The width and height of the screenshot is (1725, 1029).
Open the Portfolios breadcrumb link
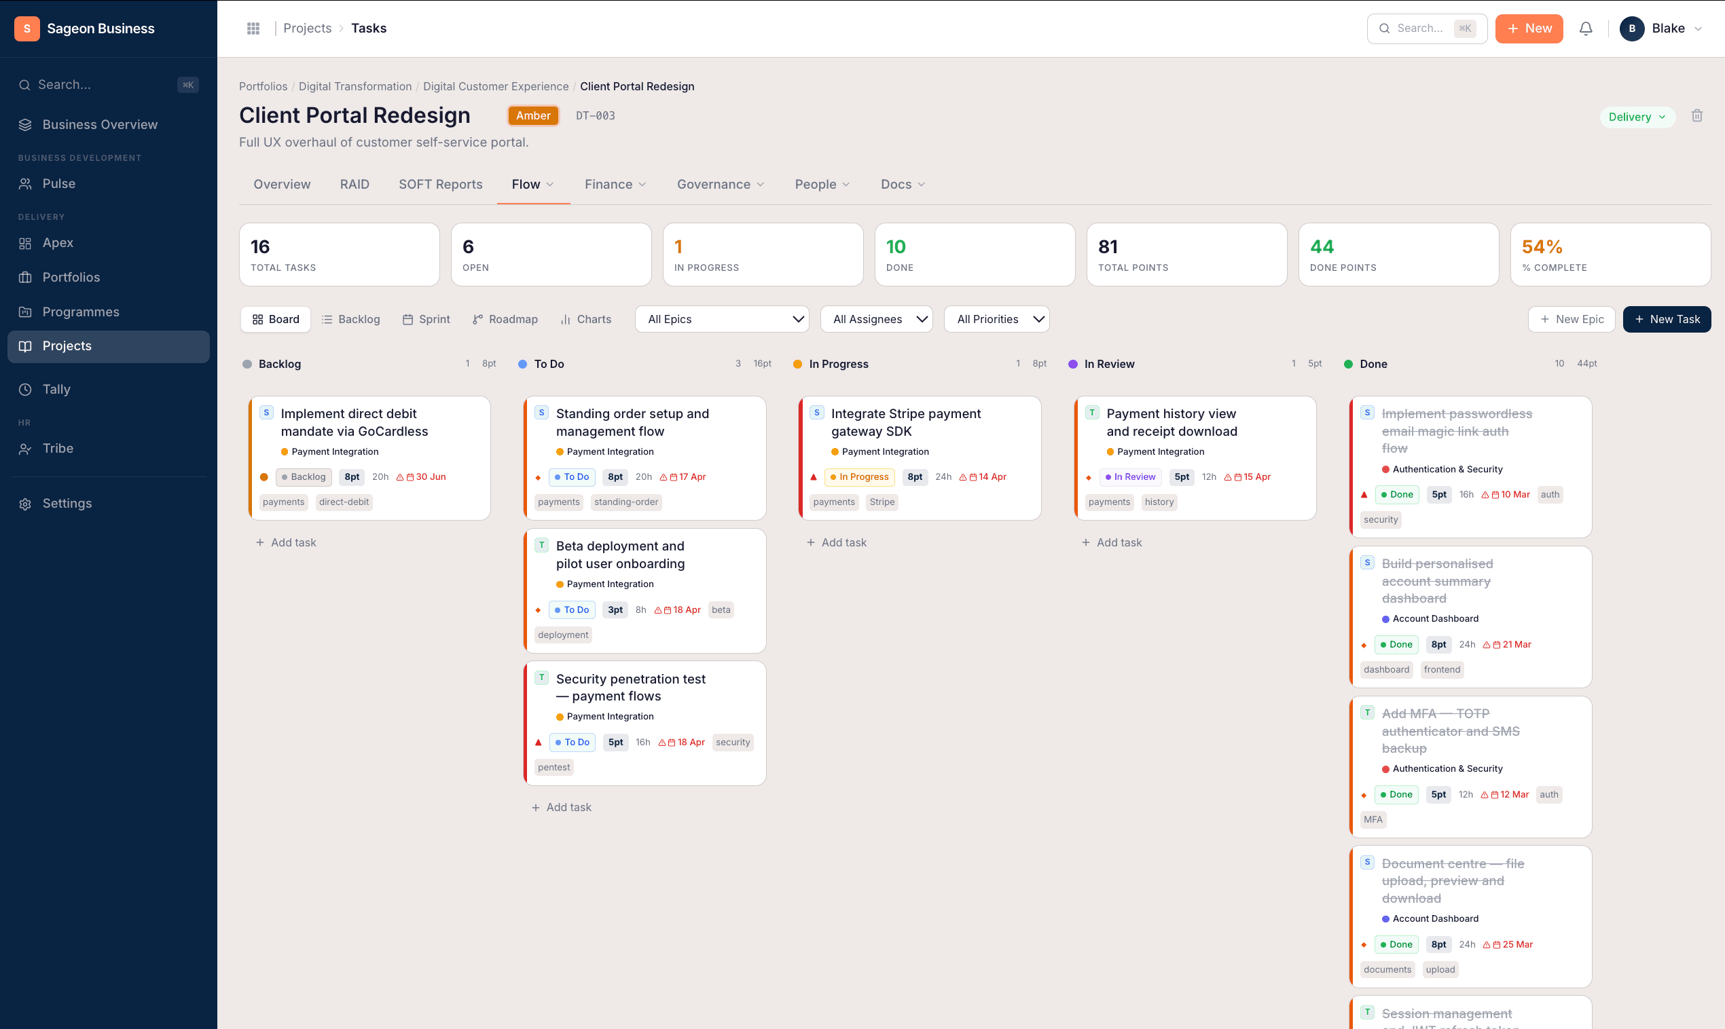click(263, 87)
